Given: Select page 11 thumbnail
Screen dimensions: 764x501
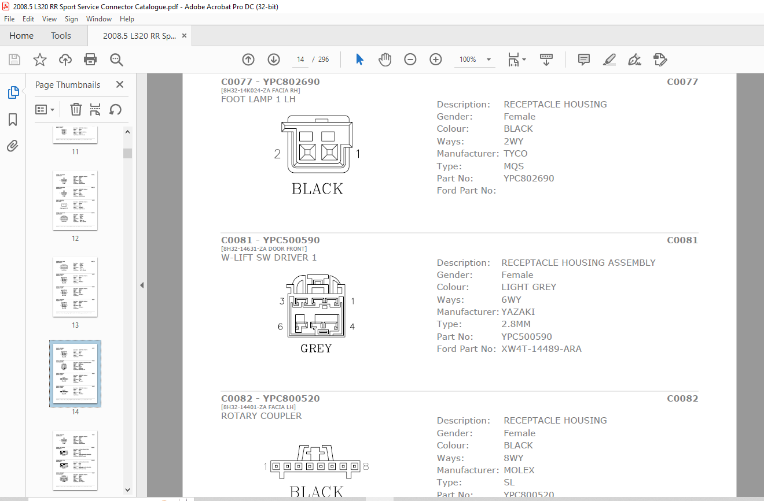Looking at the screenshot, I should tap(75, 135).
